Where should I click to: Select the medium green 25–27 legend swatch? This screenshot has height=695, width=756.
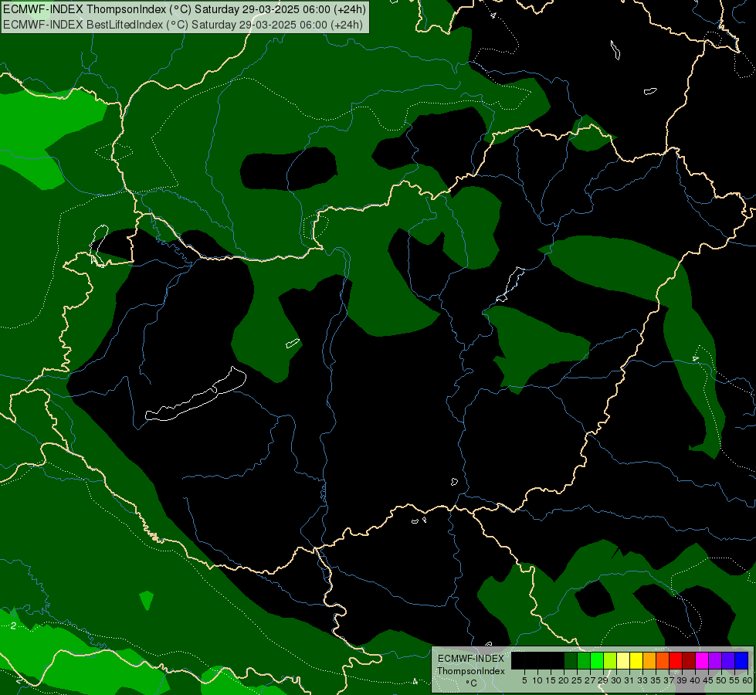tap(584, 660)
